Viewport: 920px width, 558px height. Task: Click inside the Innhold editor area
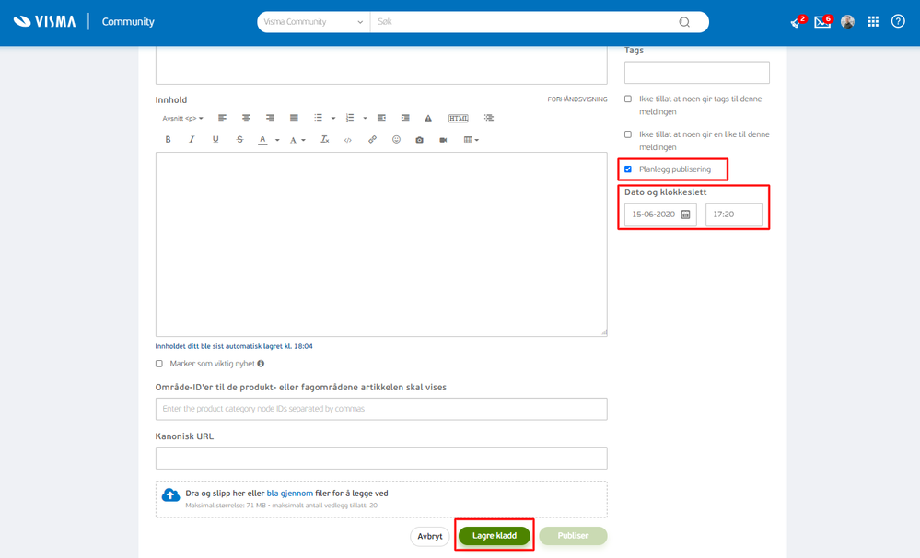coord(381,245)
